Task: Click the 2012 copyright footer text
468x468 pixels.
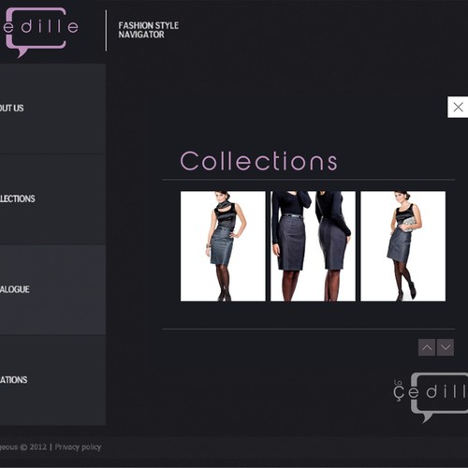Action: (23, 447)
